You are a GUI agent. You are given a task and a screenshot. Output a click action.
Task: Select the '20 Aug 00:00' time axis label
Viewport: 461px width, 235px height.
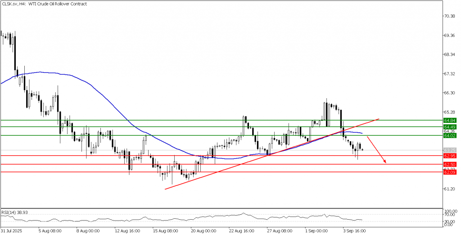203,231
